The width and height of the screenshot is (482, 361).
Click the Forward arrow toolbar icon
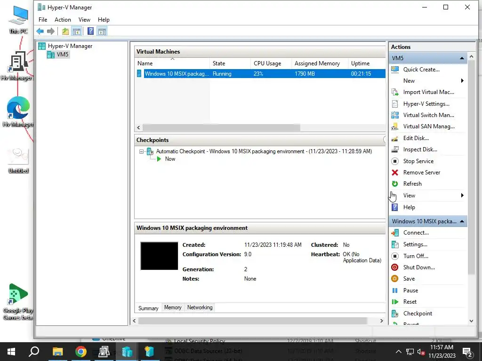click(51, 31)
